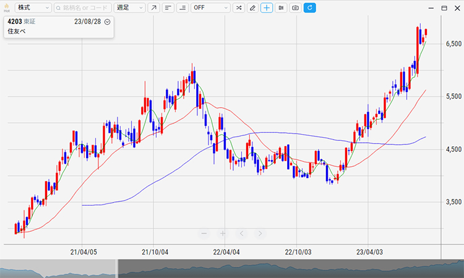Select the pencil drawing tool
464x278 pixels.
click(x=252, y=8)
